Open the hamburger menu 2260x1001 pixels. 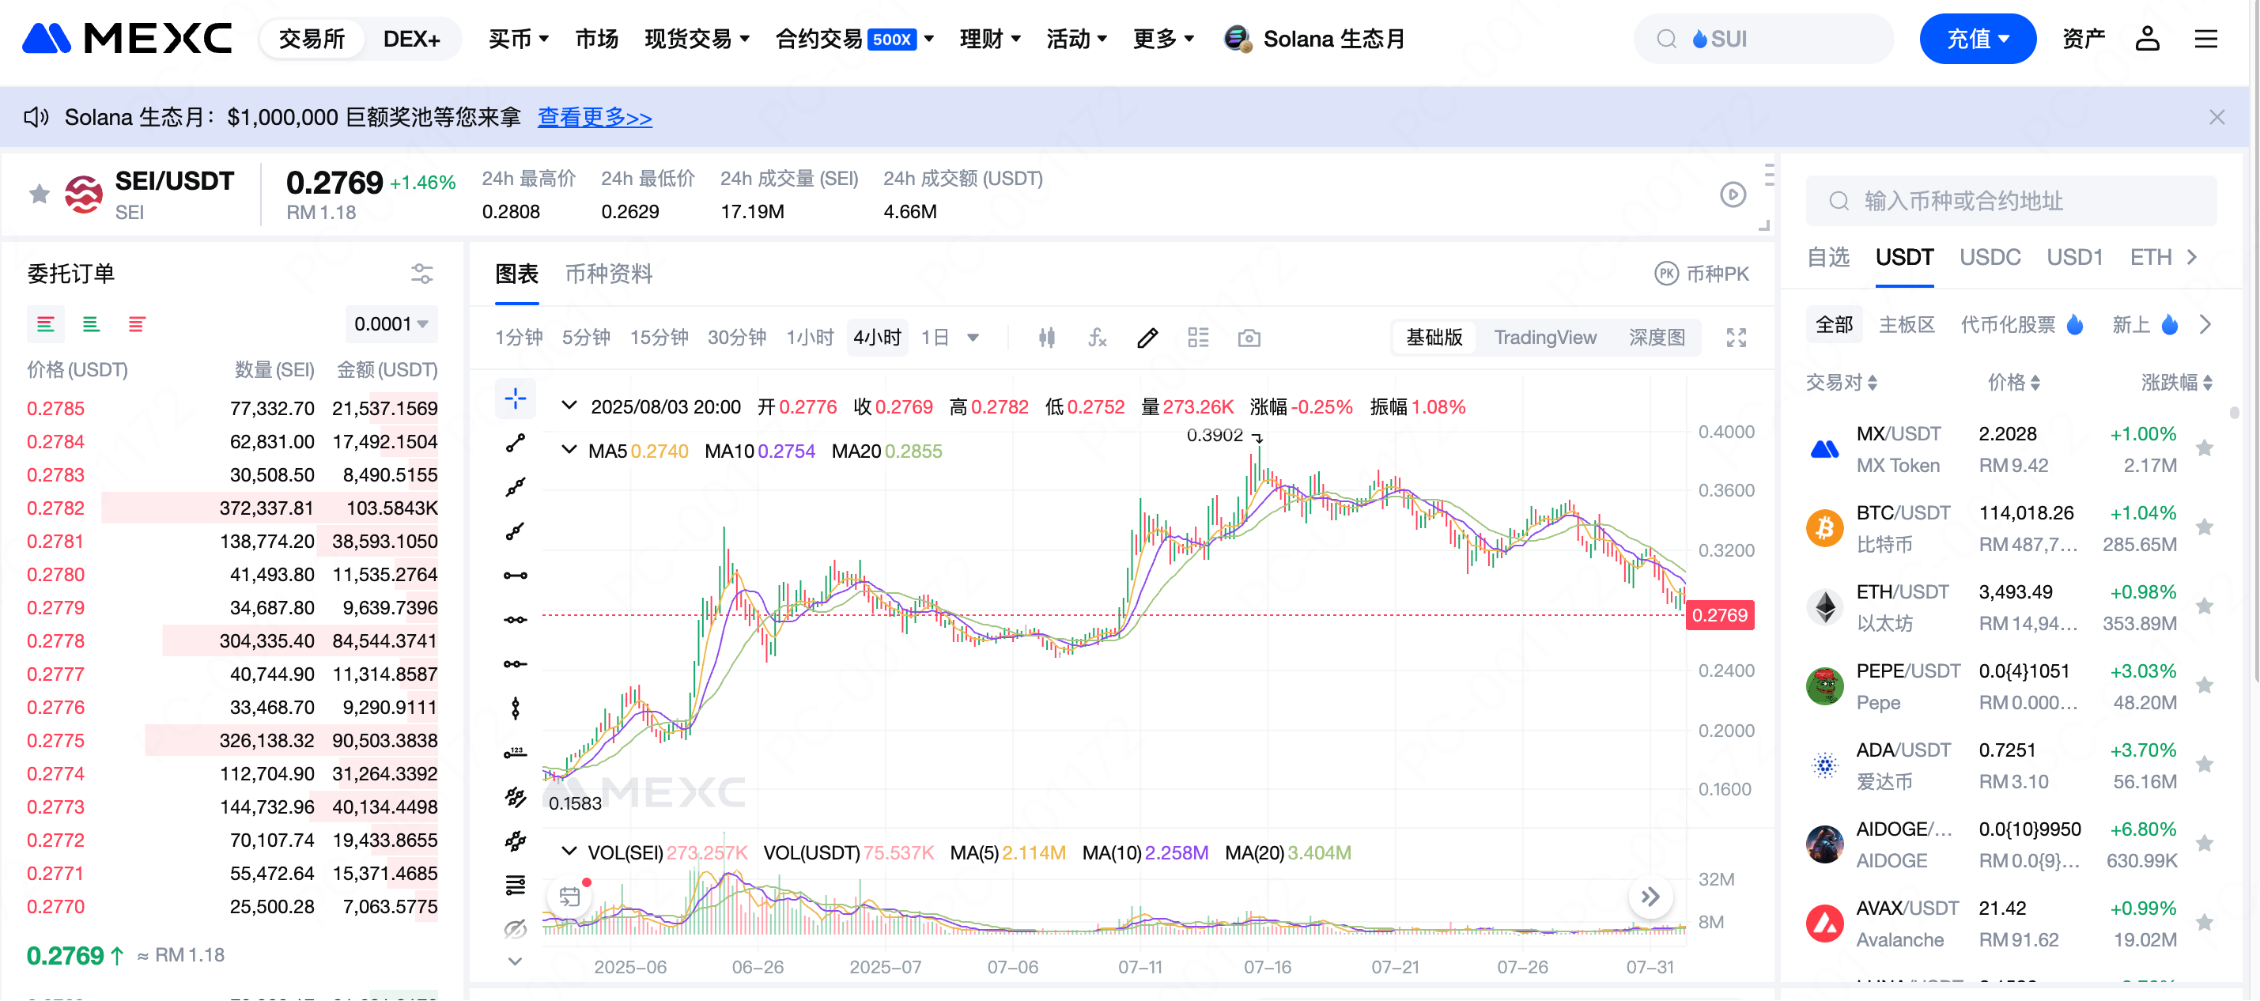2206,39
